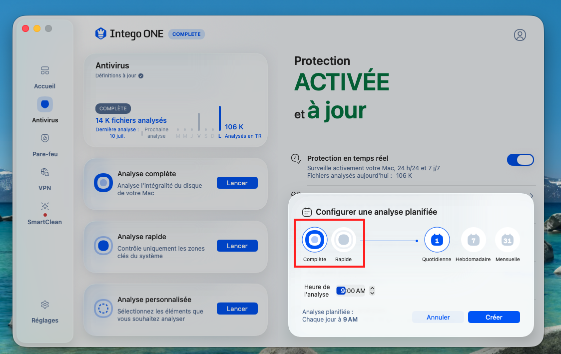This screenshot has height=354, width=561.
Task: Expand the row chevron above the schedule dialog
Action: pos(532,196)
